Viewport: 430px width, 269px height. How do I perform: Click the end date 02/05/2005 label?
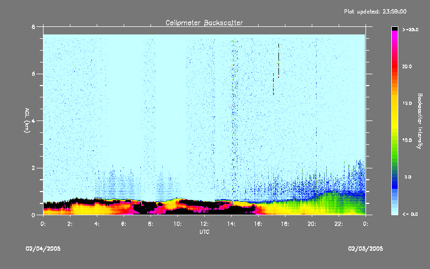365,249
